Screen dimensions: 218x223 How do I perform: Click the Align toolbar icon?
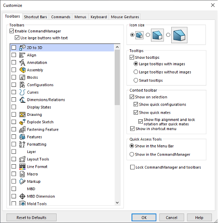pos(22,55)
